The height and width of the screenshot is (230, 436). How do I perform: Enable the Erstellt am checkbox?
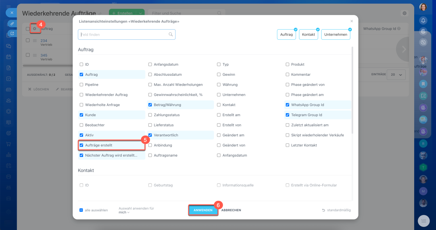tap(219, 115)
